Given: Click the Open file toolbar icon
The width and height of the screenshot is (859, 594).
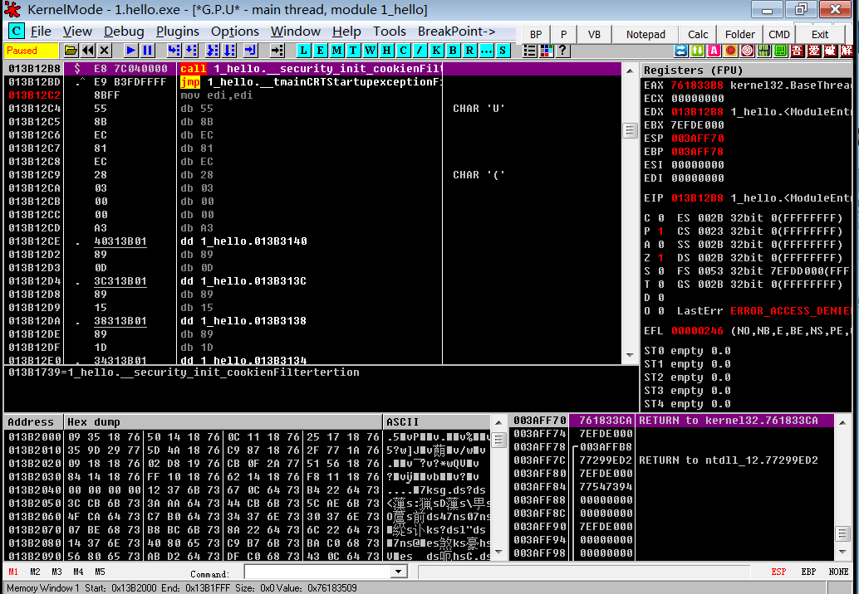Looking at the screenshot, I should point(71,51).
